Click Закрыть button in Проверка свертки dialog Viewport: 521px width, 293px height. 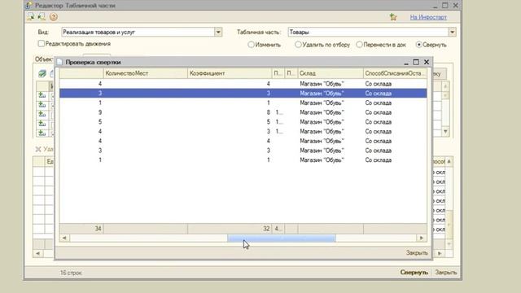[x=417, y=253]
